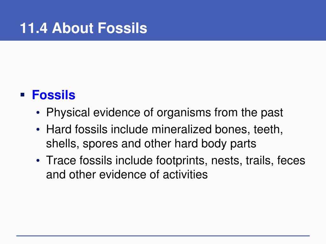Click the horizontal blue footer line

click(x=163, y=236)
